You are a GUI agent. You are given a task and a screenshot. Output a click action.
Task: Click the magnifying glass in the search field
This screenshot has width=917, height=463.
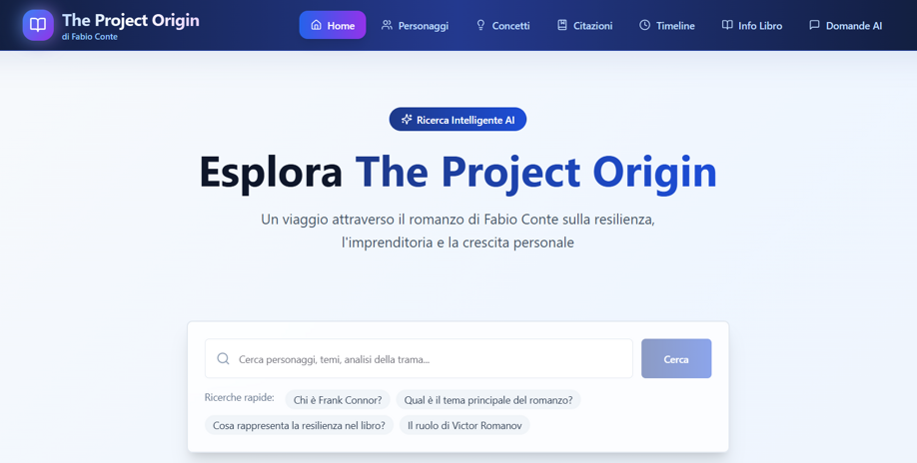pyautogui.click(x=224, y=359)
